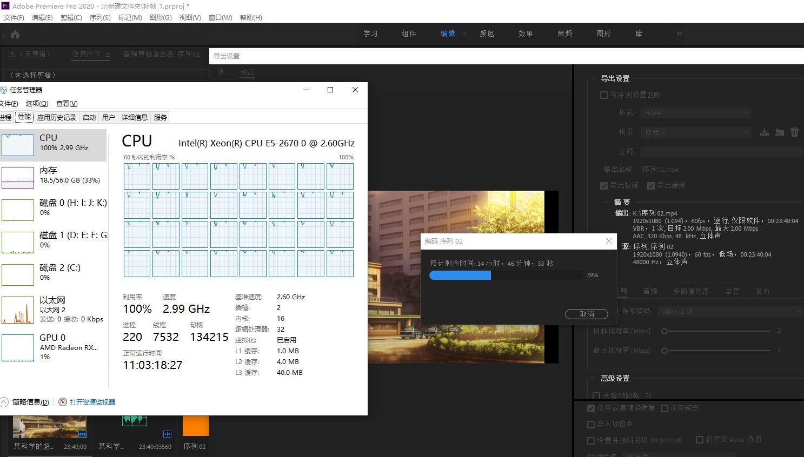Select GPU 0 entry in Task Manager
Screen dimensions: 804x457
pyautogui.click(x=54, y=347)
